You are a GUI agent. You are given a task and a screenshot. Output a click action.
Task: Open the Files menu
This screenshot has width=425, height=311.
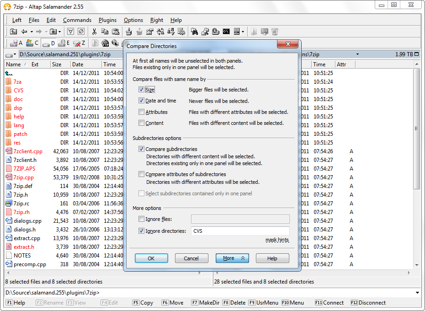34,20
